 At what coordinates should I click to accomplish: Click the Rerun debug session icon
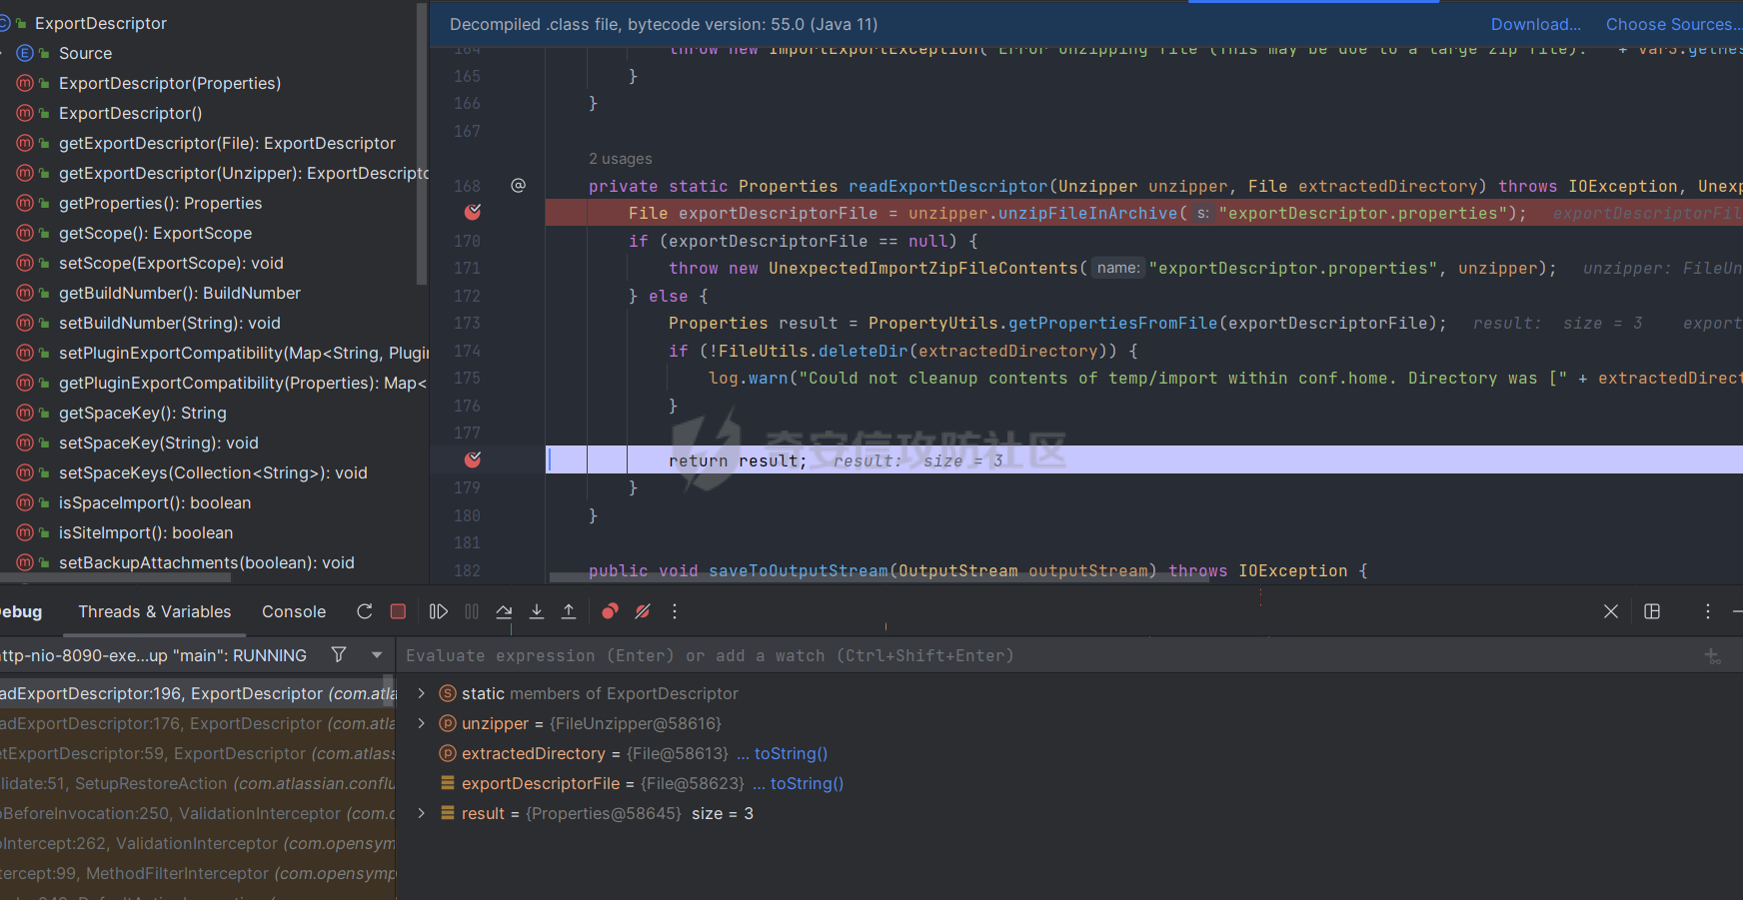pyautogui.click(x=365, y=611)
